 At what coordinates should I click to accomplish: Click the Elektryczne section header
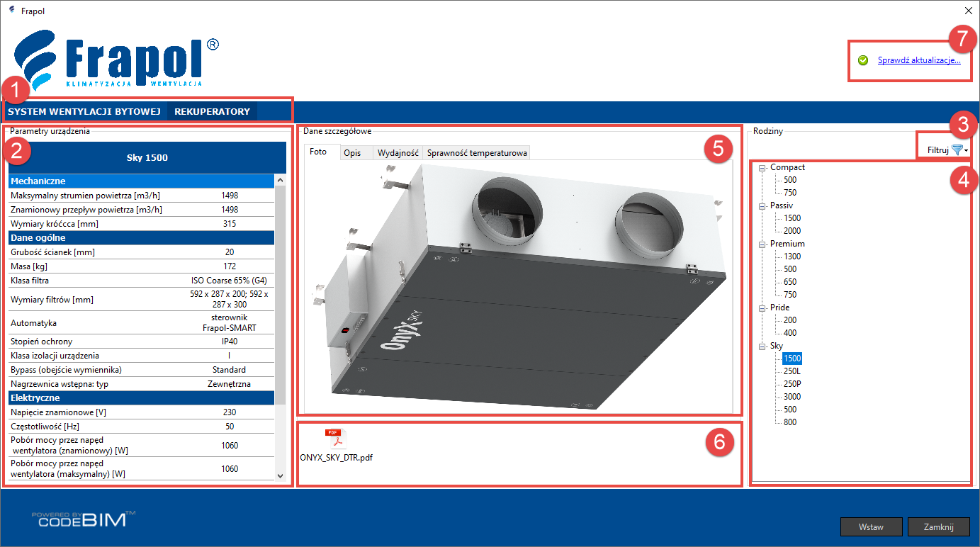pyautogui.click(x=141, y=397)
